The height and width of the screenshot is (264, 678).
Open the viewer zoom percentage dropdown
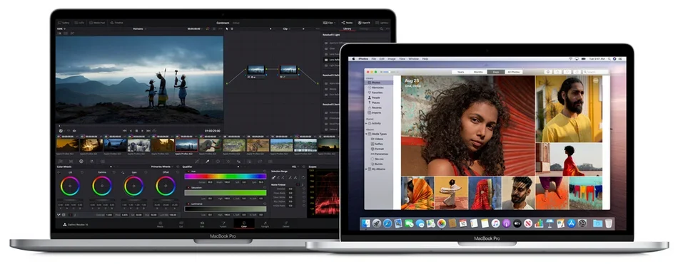61,29
